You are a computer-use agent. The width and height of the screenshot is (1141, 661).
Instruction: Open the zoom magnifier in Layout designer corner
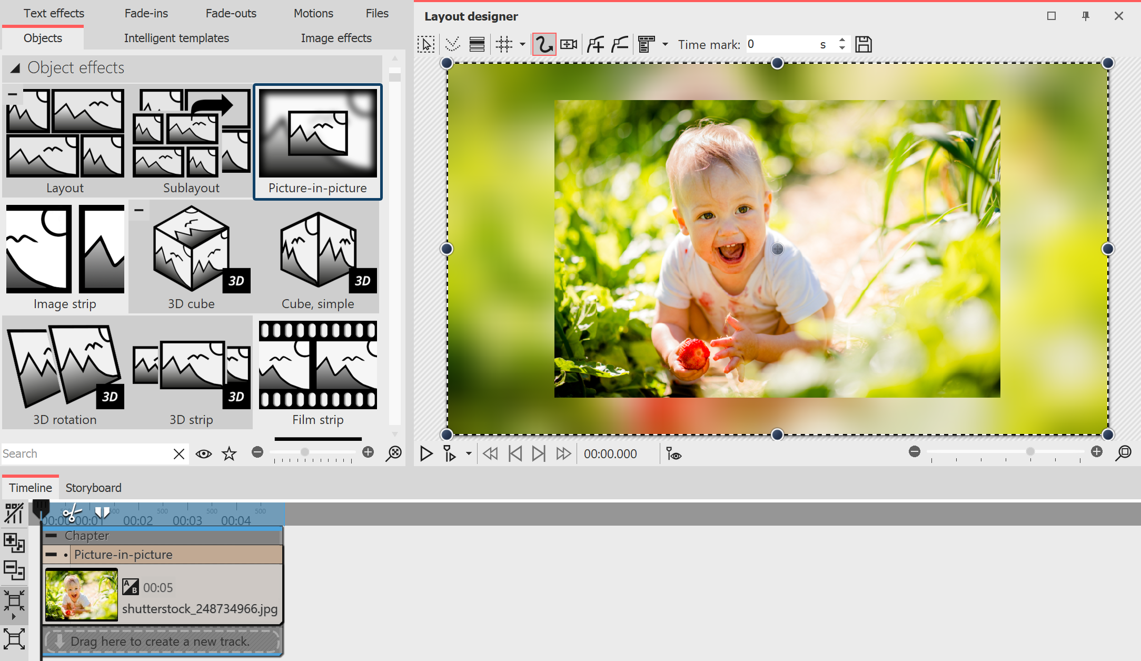click(x=1124, y=452)
